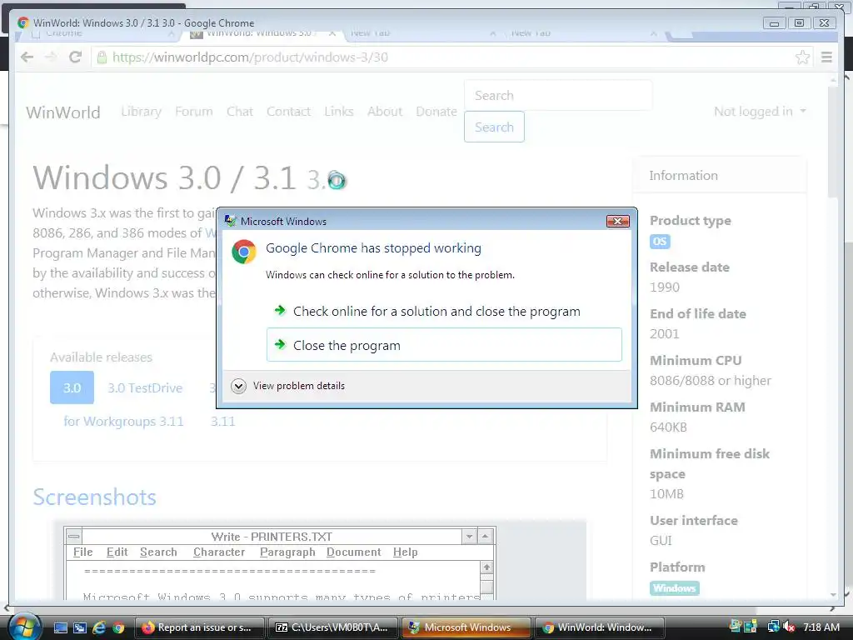The width and height of the screenshot is (853, 640).
Task: Click the address bar URL
Action: tap(250, 57)
